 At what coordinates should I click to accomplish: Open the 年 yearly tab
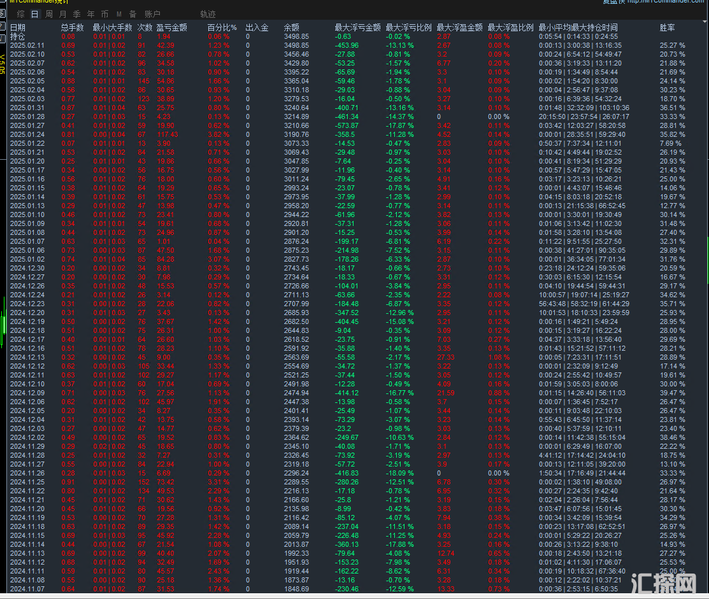tap(90, 14)
